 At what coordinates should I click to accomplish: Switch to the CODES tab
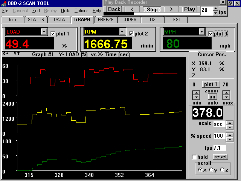pos(129,20)
